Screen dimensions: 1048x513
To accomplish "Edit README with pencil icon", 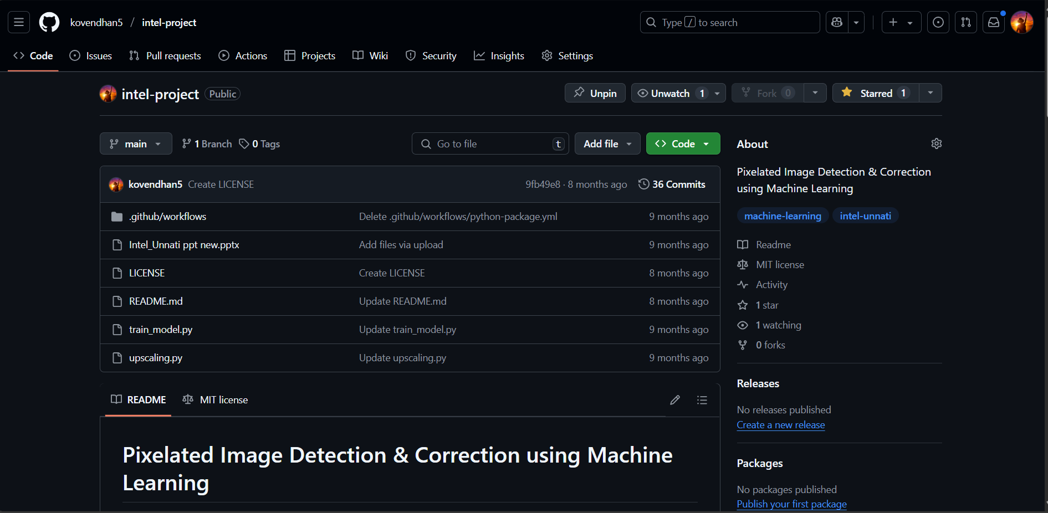I will tap(675, 400).
